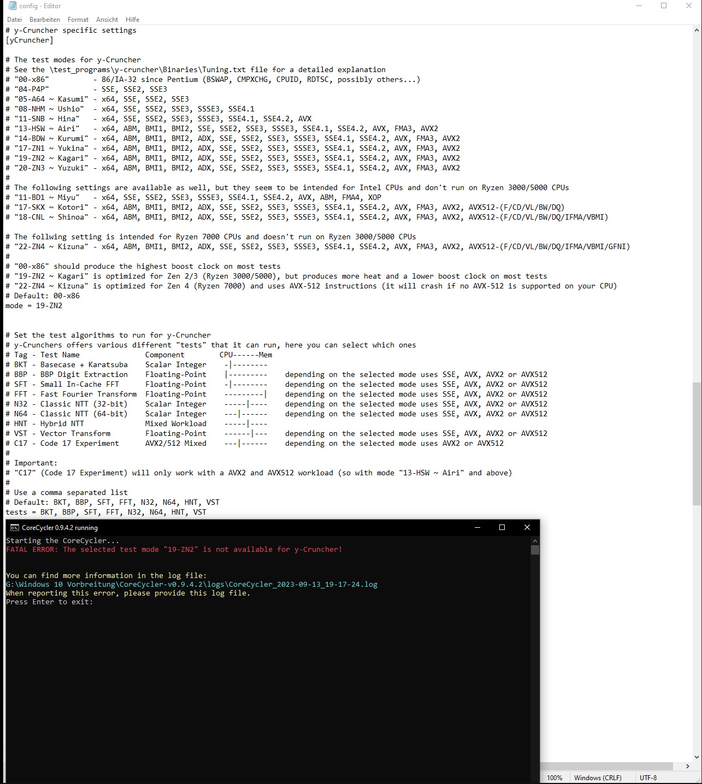This screenshot has height=784, width=702.
Task: Click the console scrollbar thumb
Action: pos(535,549)
